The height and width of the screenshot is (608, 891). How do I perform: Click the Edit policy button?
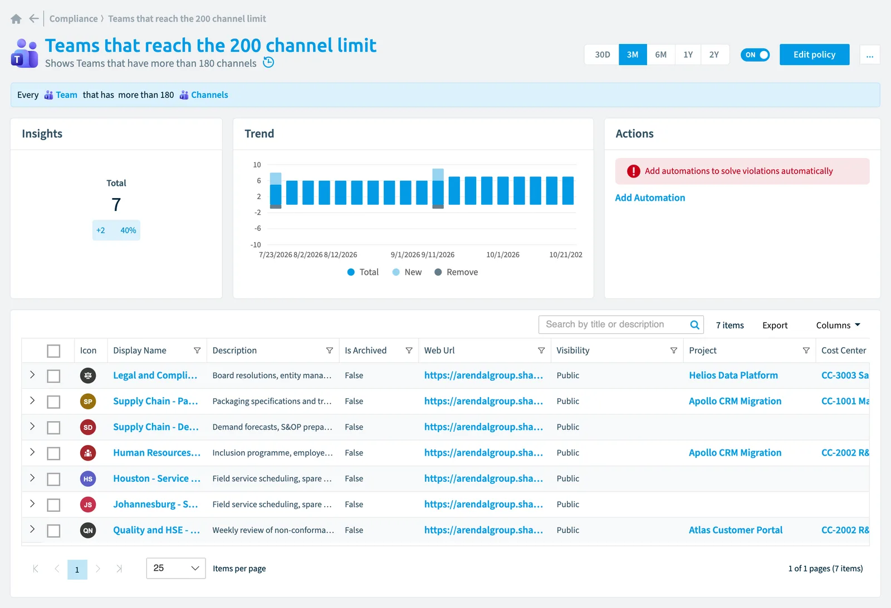point(814,55)
